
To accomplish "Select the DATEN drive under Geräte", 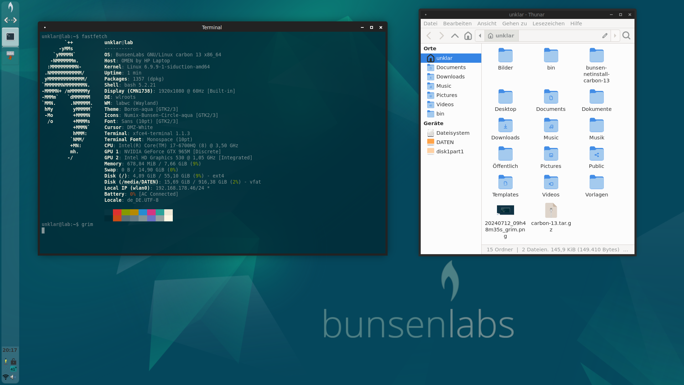I will click(451, 142).
